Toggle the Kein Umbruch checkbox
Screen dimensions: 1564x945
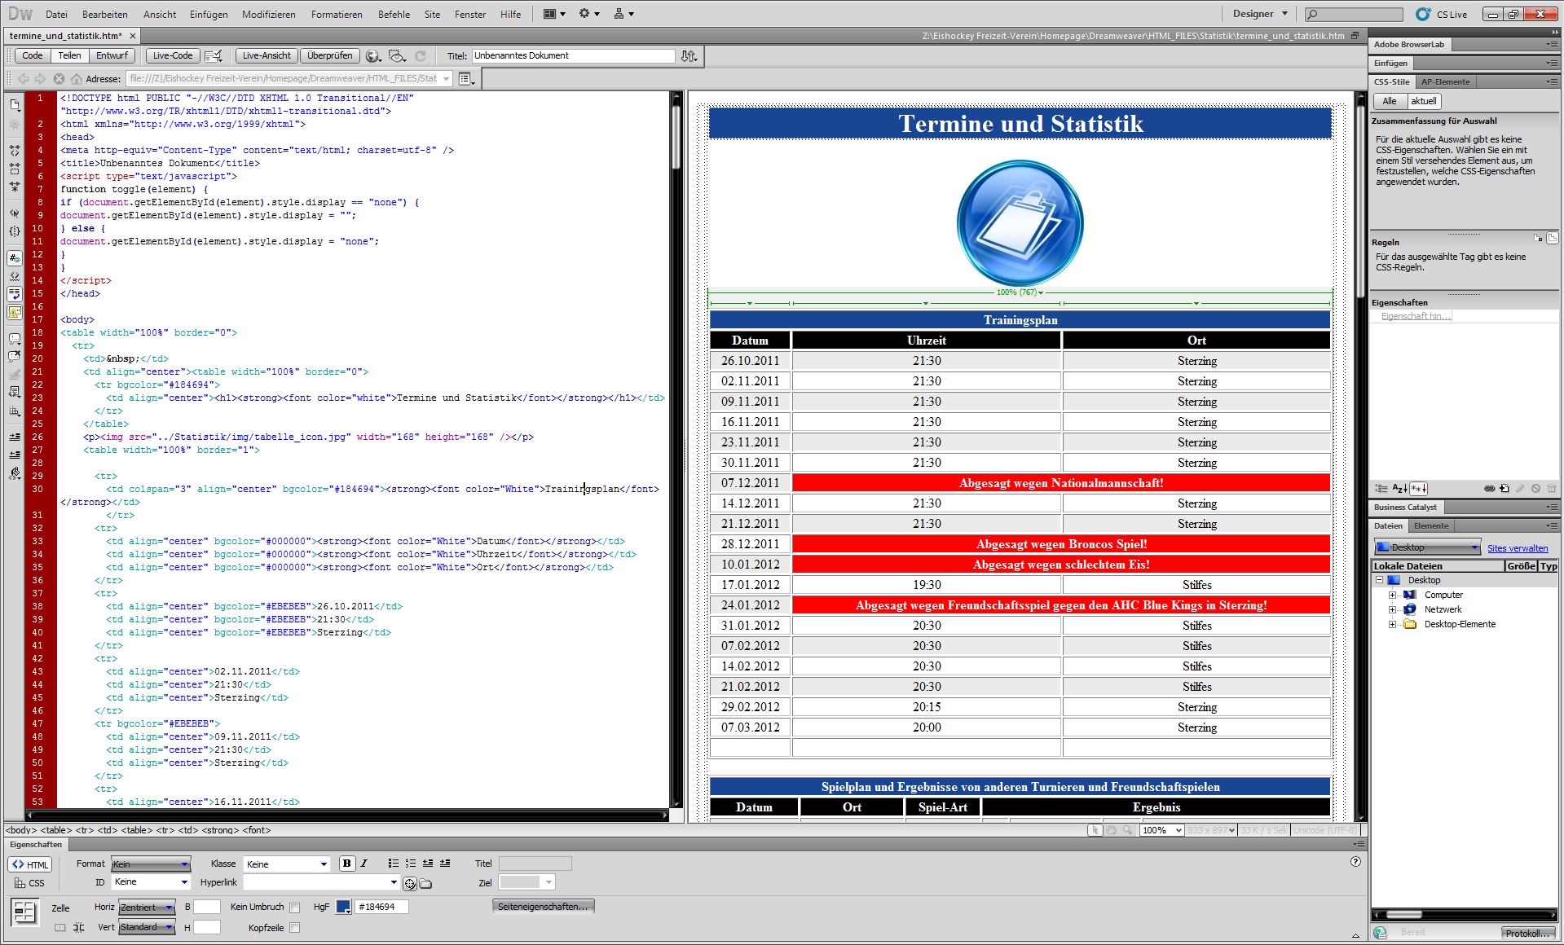tap(295, 908)
